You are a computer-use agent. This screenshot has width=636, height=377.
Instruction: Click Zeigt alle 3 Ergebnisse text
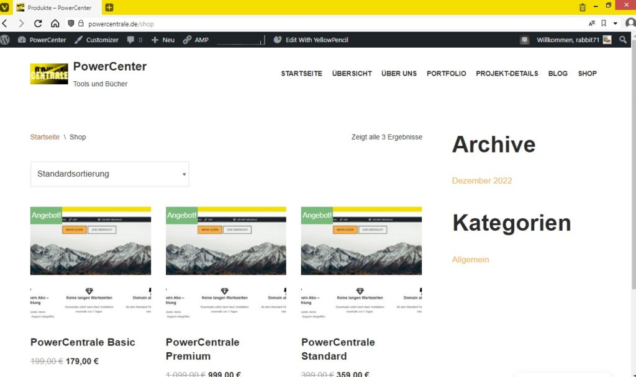(x=386, y=137)
